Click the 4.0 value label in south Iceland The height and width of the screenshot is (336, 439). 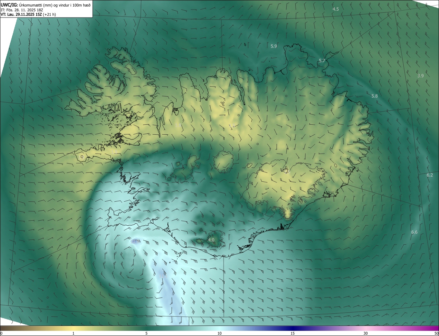click(211, 240)
